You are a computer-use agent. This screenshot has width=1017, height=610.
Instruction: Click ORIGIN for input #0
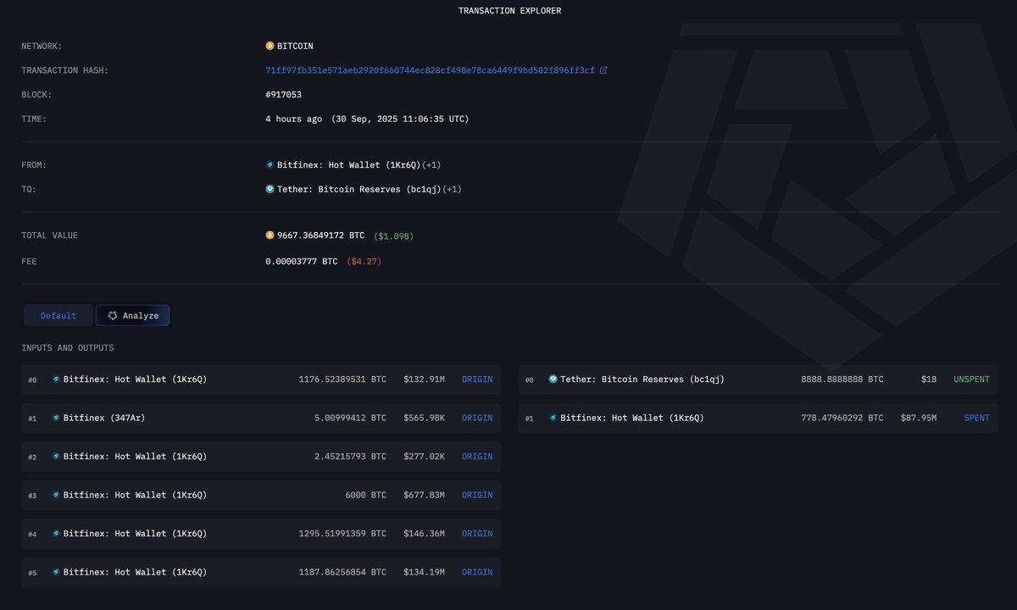[477, 380]
